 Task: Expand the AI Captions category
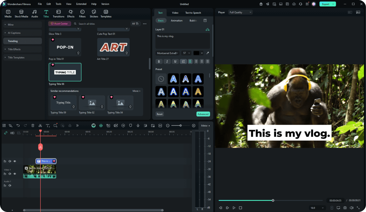pyautogui.click(x=23, y=33)
